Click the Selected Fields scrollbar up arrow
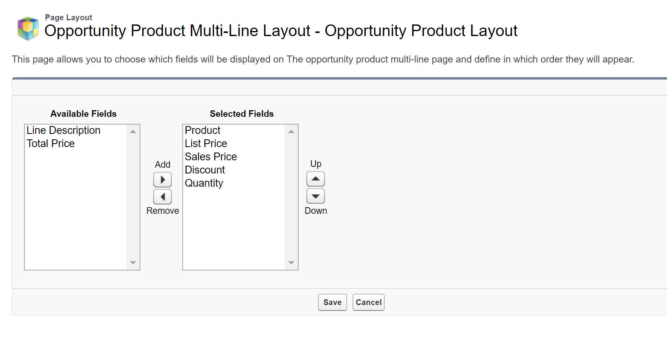The width and height of the screenshot is (667, 345). pyautogui.click(x=291, y=131)
